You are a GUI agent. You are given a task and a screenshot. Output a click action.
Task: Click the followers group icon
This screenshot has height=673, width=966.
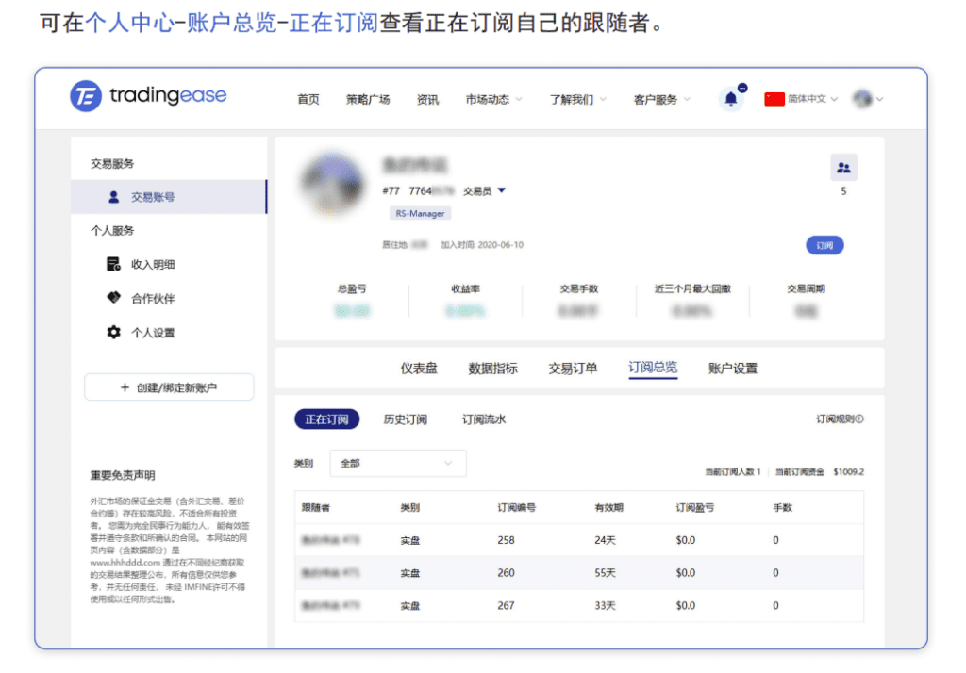[842, 168]
